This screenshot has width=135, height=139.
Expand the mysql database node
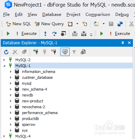tap(11, 83)
